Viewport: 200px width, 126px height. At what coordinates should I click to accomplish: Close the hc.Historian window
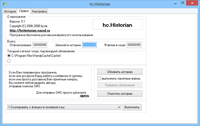pos(192,3)
